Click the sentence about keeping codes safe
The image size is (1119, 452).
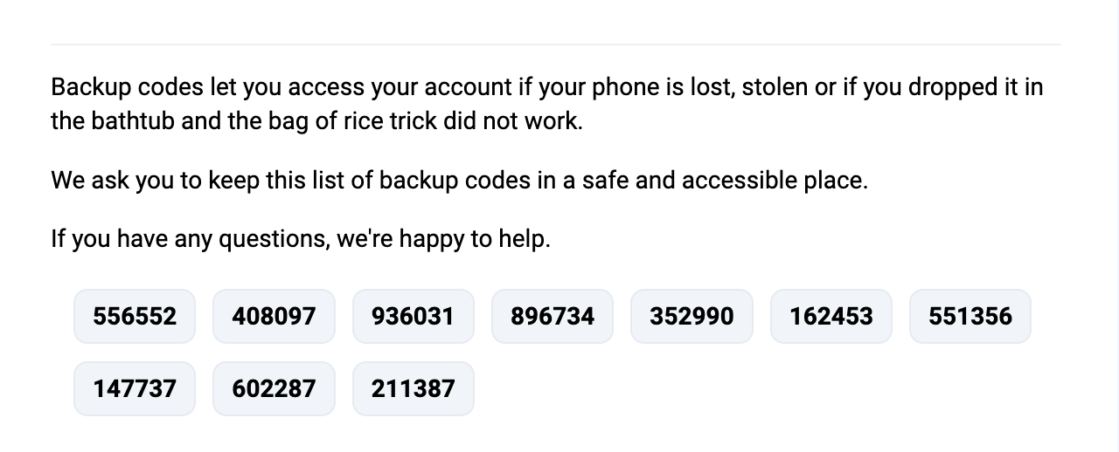click(459, 181)
